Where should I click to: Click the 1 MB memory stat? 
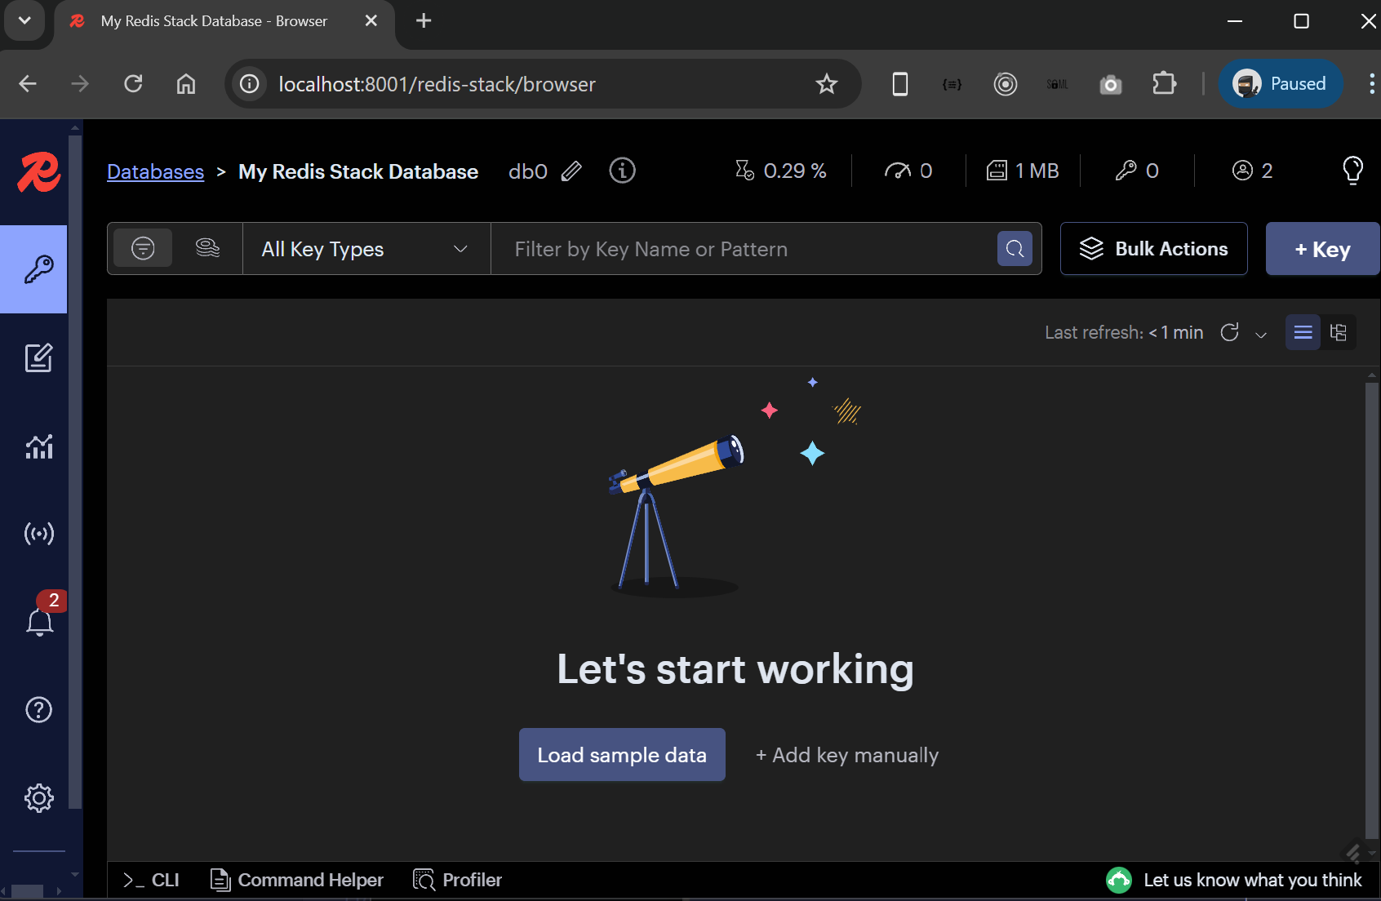pyautogui.click(x=1023, y=171)
